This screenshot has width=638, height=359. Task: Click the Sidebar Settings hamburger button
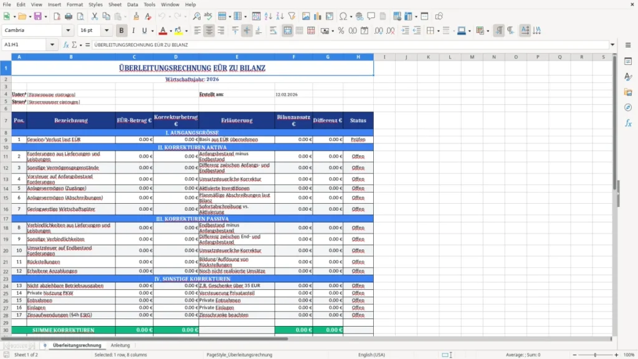(x=628, y=45)
